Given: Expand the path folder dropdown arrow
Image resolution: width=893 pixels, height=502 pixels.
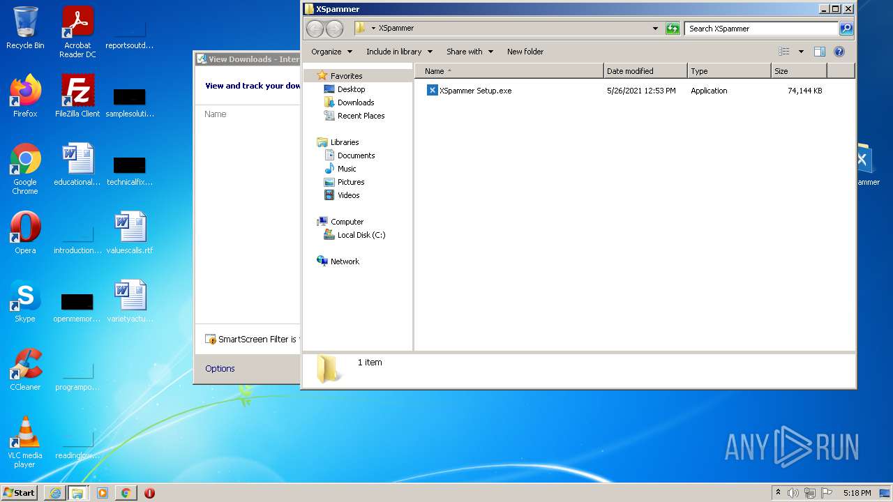Looking at the screenshot, I should pos(373,29).
